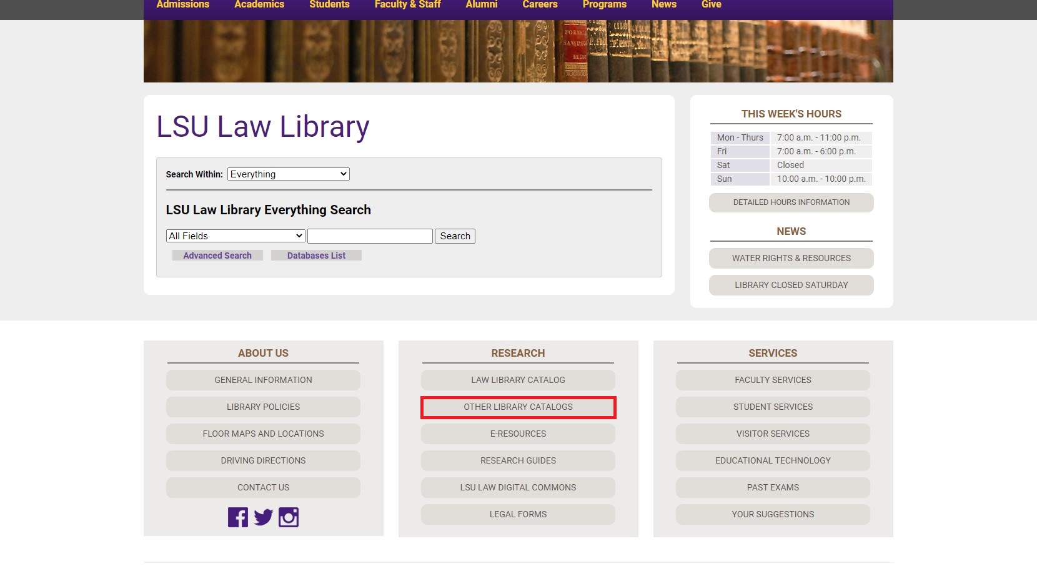Open Student Services
The height and width of the screenshot is (566, 1037).
click(x=773, y=407)
